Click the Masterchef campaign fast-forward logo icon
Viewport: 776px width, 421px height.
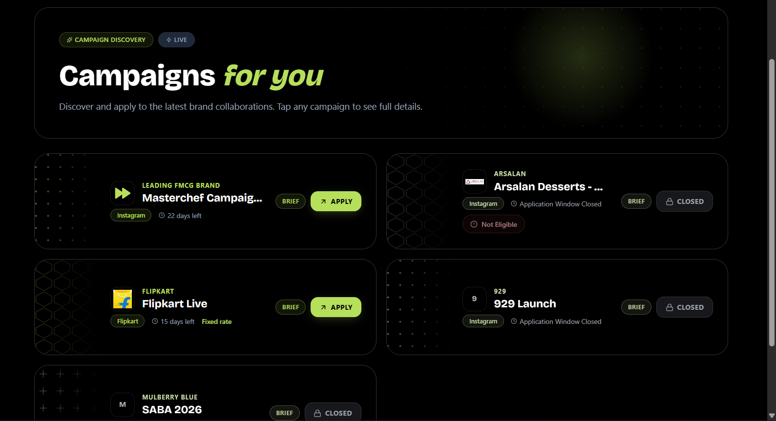123,193
